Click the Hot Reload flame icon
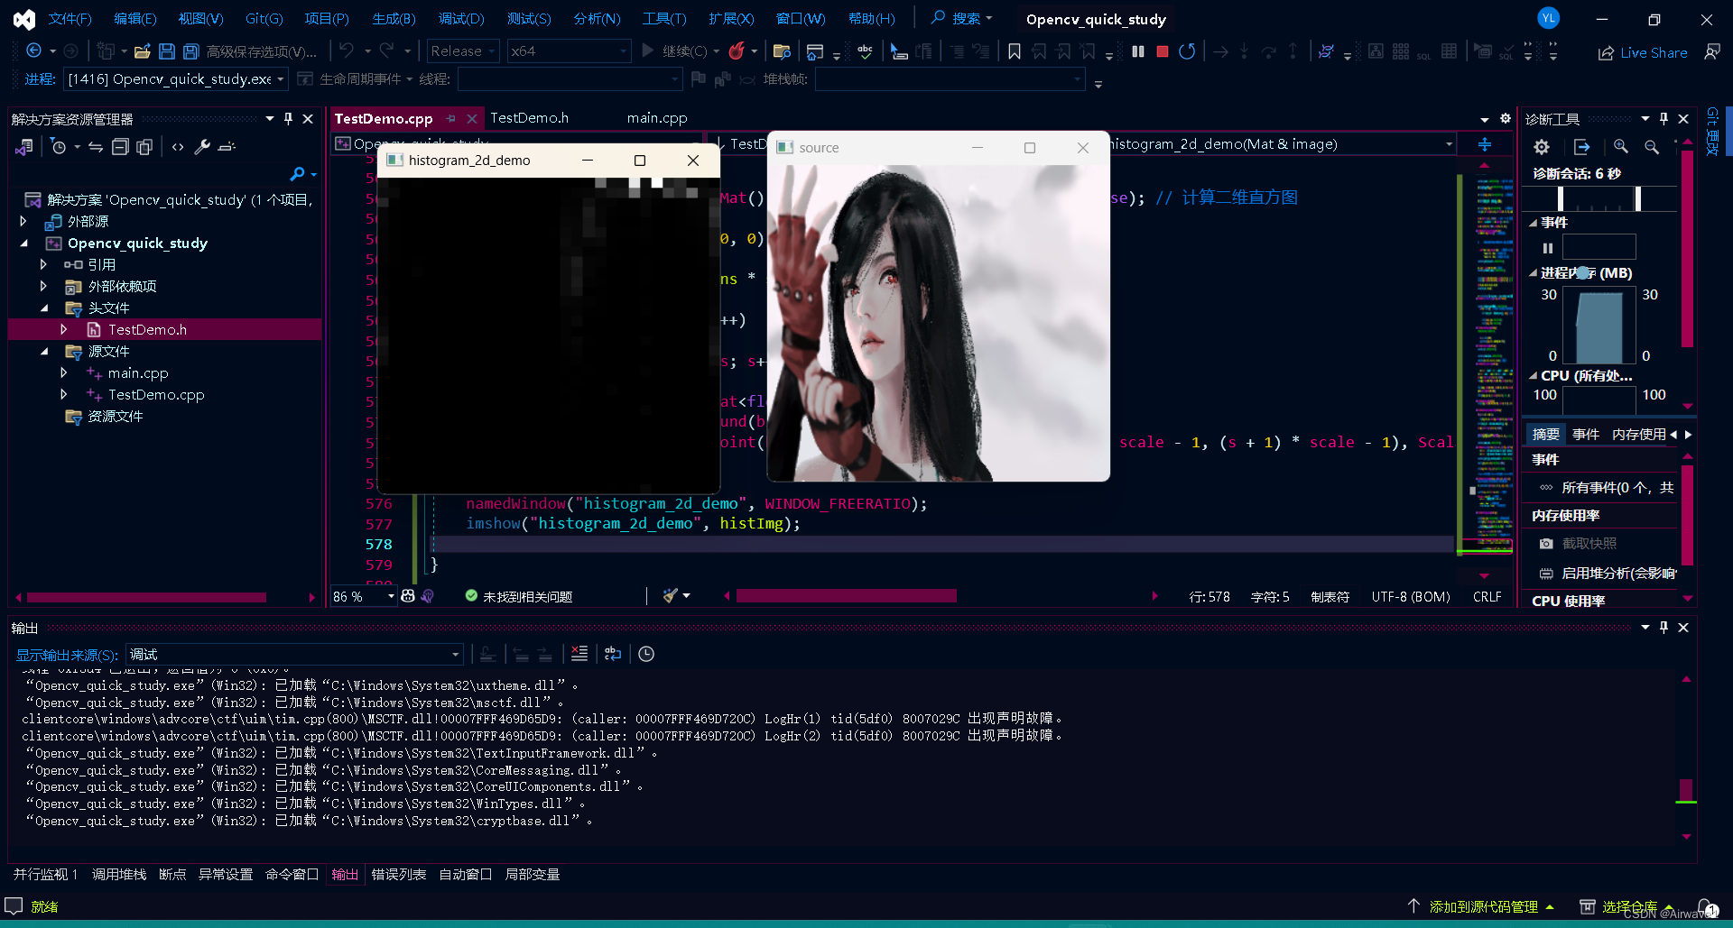Screen dimensions: 1733x928 [737, 51]
